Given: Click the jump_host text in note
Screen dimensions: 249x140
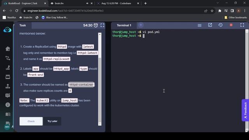Looking at the screenshot, I should tap(69, 100).
